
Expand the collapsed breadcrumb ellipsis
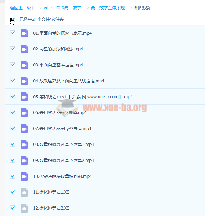(x=36, y=8)
